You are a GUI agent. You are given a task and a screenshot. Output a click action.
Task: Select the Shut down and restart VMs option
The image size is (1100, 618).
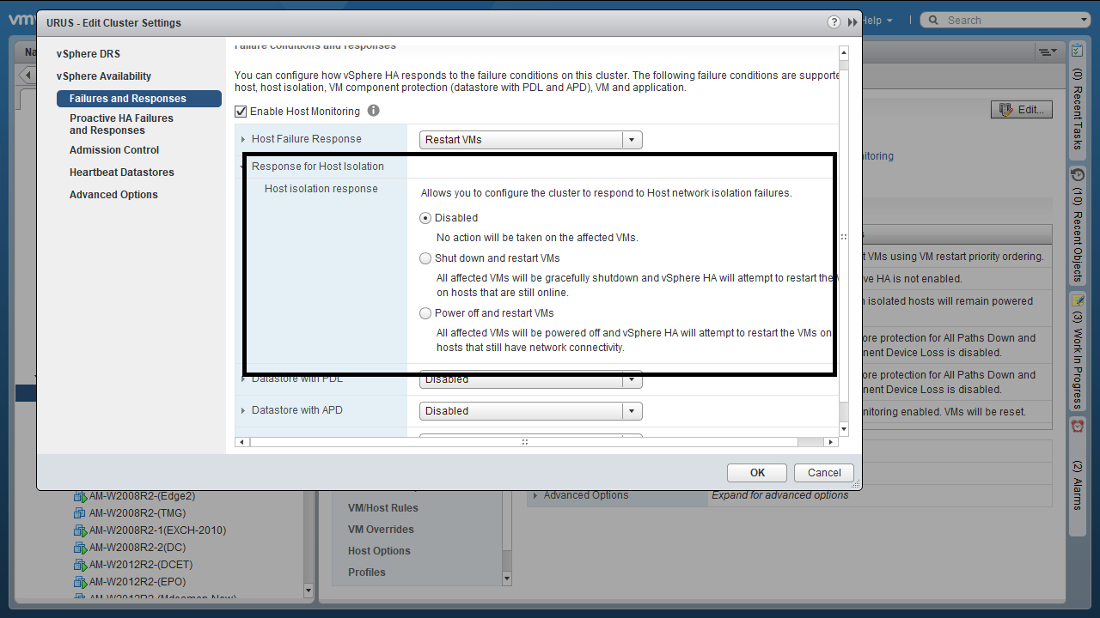pos(425,258)
